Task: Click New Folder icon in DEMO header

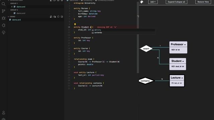Action: [55, 17]
